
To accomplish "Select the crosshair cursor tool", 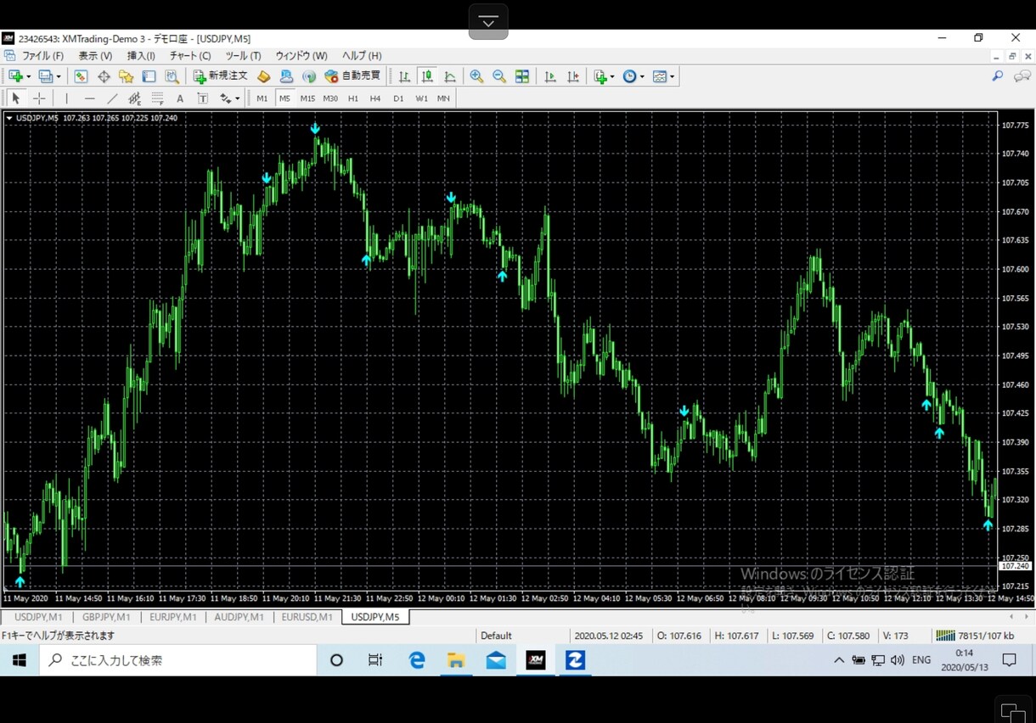I will click(x=39, y=98).
